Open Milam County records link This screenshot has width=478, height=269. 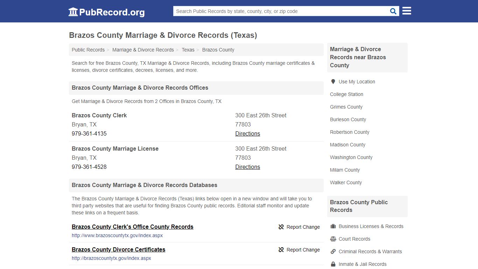[345, 170]
